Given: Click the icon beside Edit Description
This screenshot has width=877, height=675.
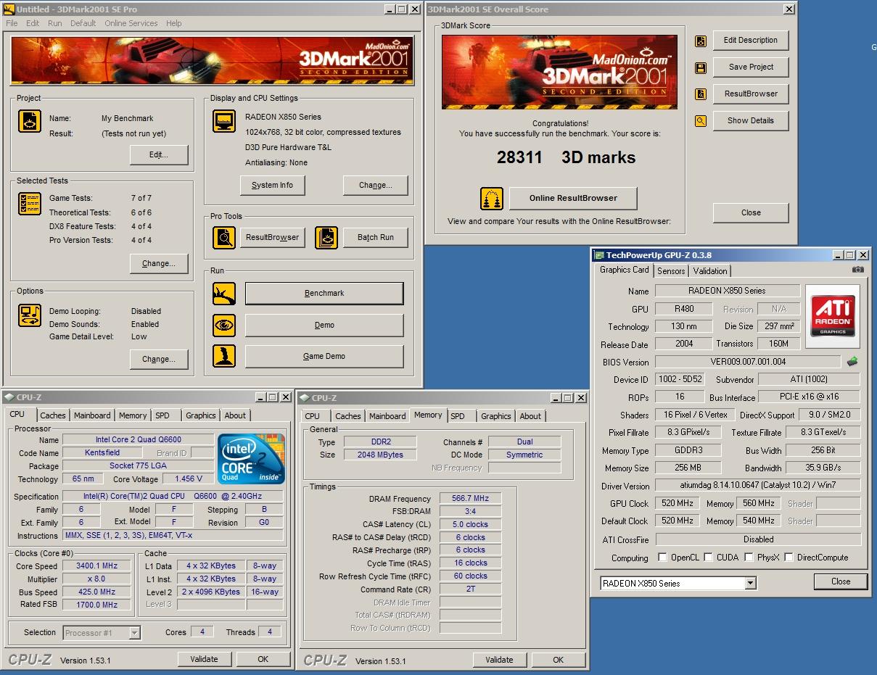Looking at the screenshot, I should pos(701,41).
